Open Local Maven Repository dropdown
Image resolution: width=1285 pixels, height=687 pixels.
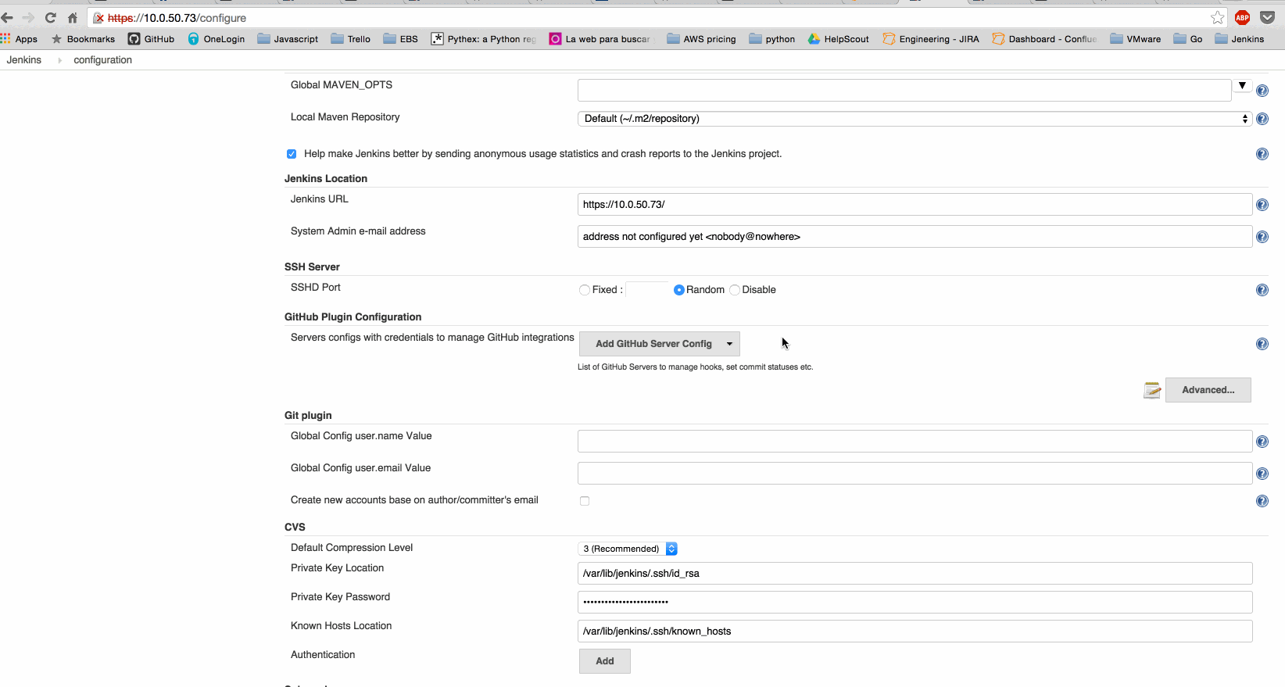(914, 119)
